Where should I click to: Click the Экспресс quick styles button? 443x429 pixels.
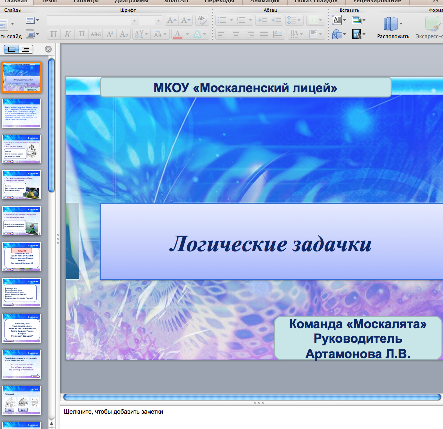pos(430,28)
